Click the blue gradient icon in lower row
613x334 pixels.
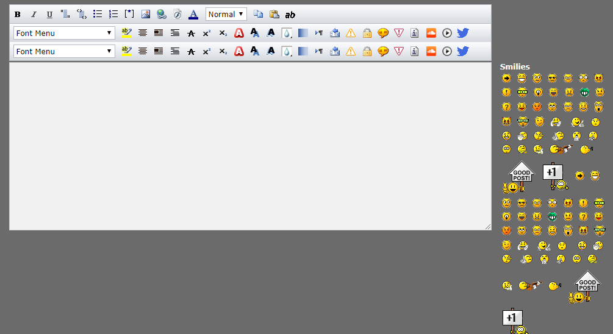[x=303, y=51]
